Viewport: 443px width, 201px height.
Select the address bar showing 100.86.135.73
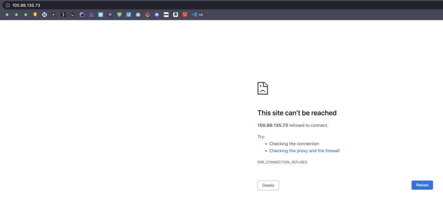pos(223,5)
